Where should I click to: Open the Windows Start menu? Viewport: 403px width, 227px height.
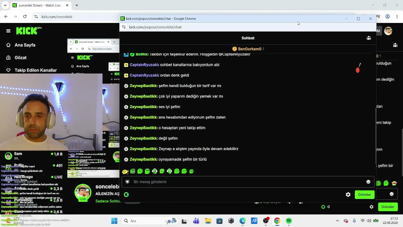coord(114,221)
